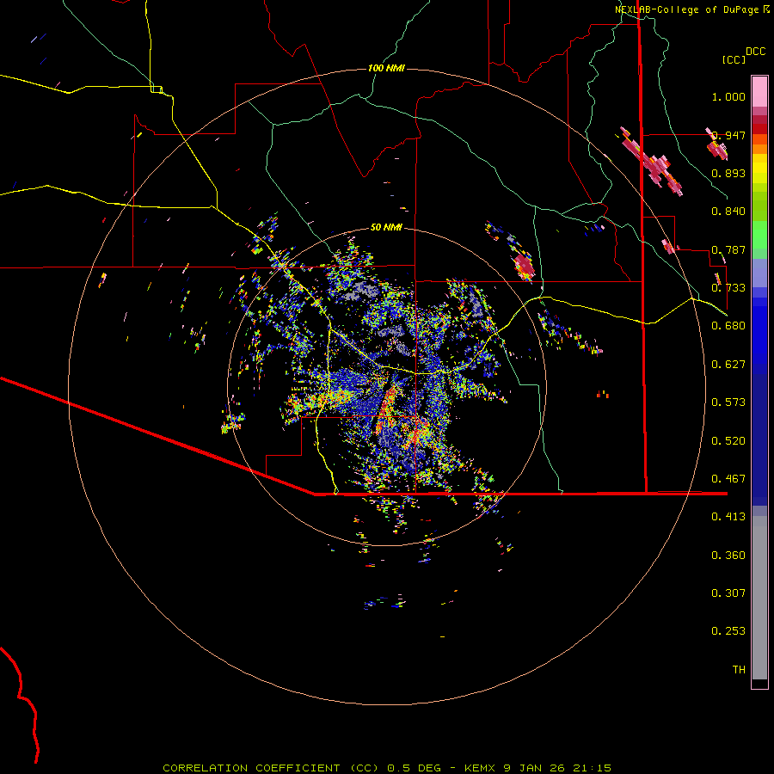Click the 0.573 color scale label
Screen dimensions: 774x774
(x=728, y=402)
